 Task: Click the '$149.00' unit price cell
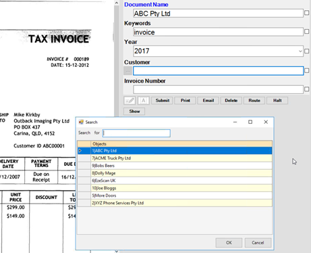click(16, 216)
